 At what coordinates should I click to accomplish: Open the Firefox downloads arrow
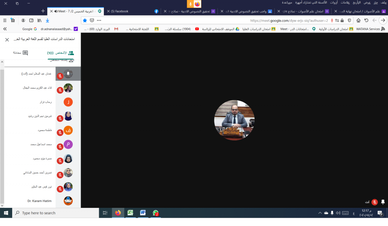47,20
